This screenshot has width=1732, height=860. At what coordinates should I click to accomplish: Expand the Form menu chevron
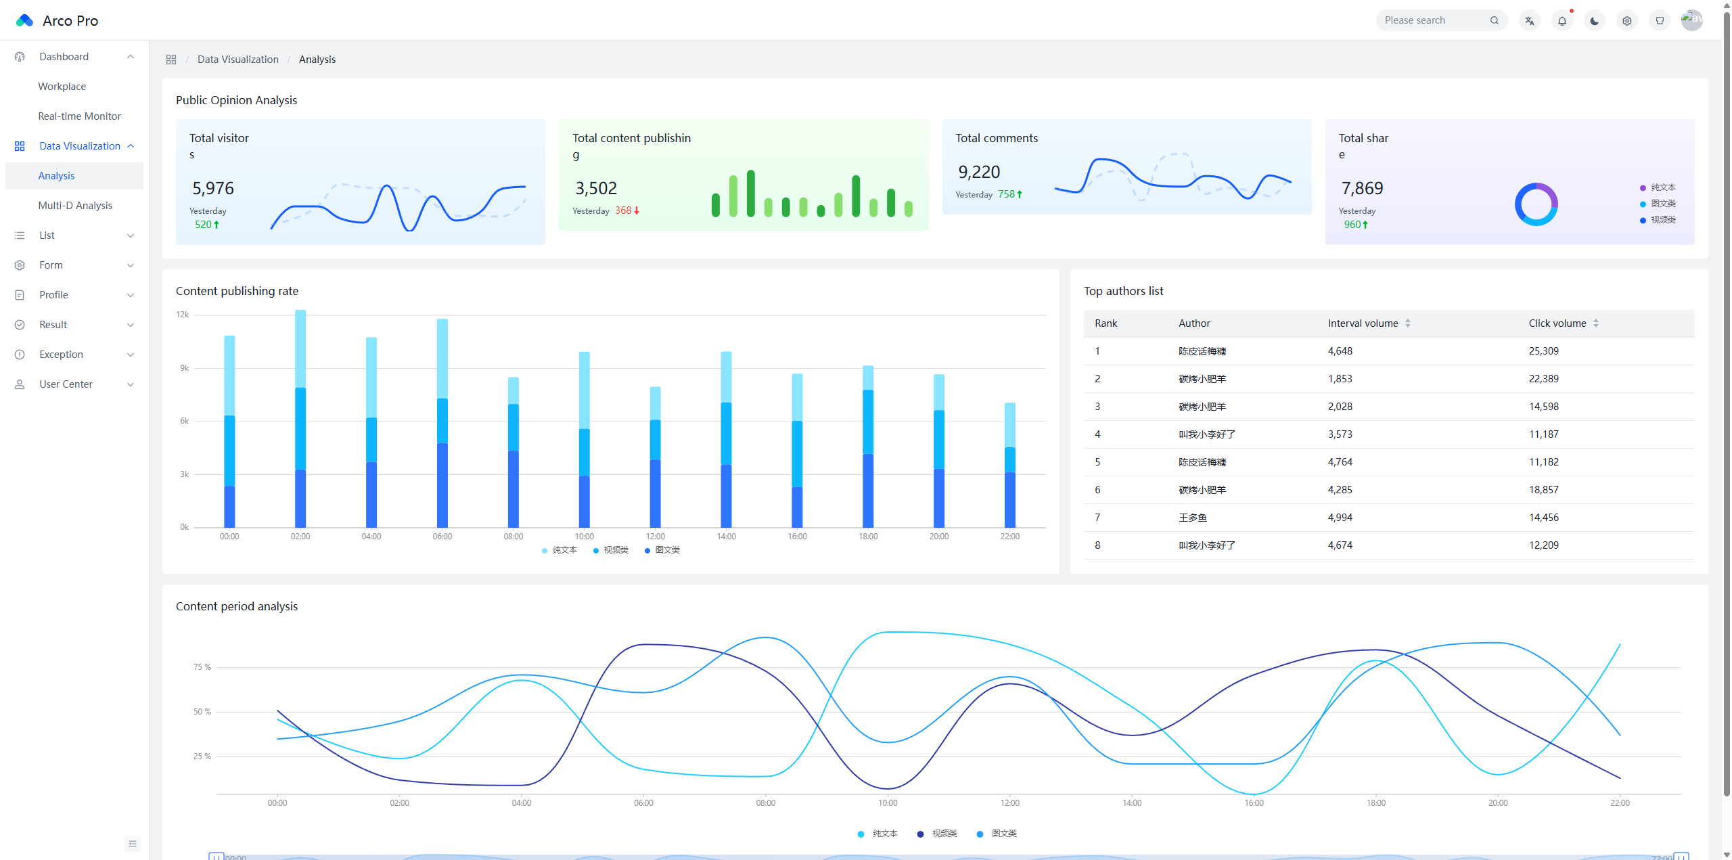[131, 265]
